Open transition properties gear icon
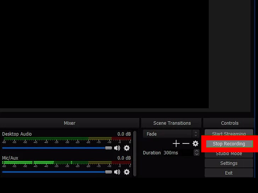Image resolution: width=258 pixels, height=193 pixels. (195, 144)
